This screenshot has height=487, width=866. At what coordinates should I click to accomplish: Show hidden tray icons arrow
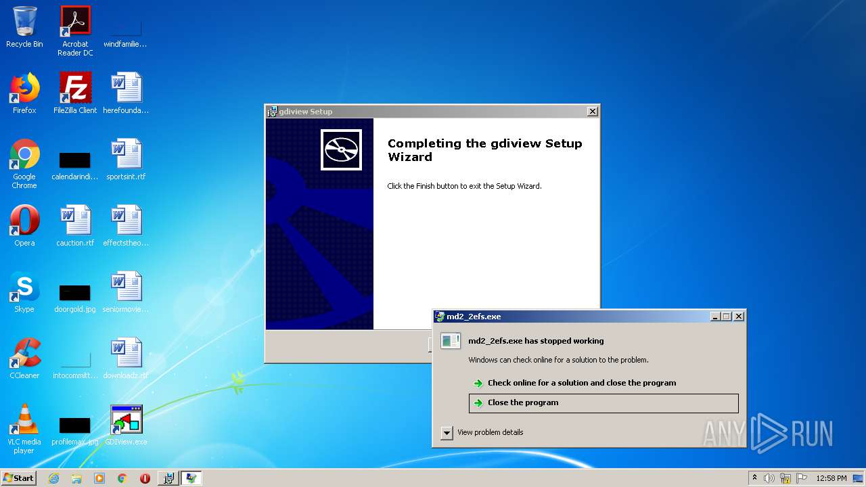tap(754, 478)
